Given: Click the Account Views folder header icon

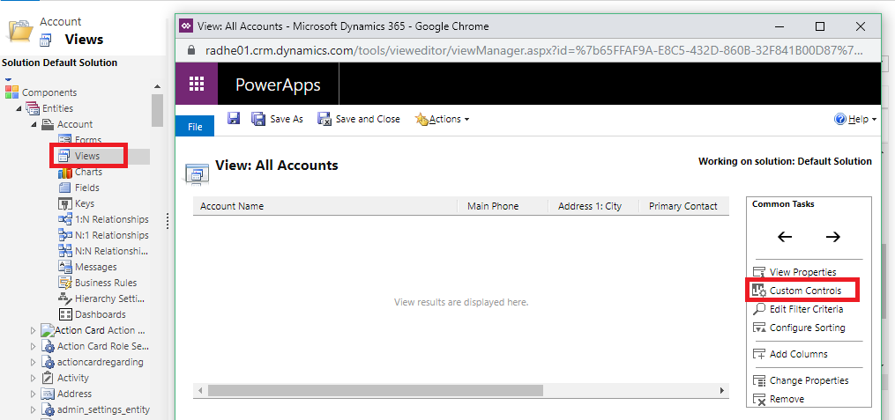Looking at the screenshot, I should click(x=22, y=30).
